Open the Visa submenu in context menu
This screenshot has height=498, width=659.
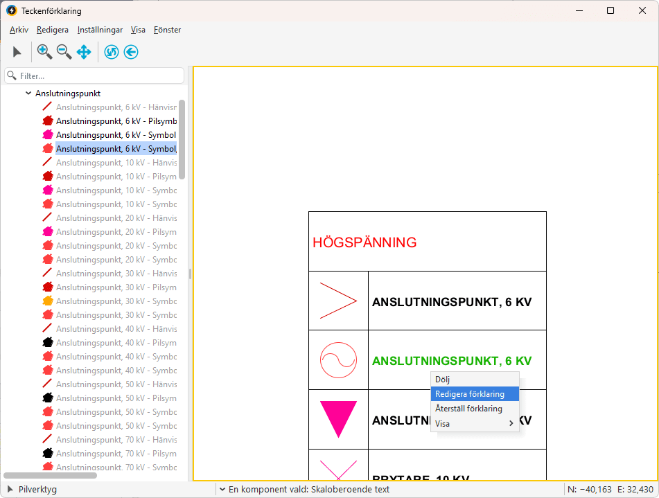tap(475, 424)
